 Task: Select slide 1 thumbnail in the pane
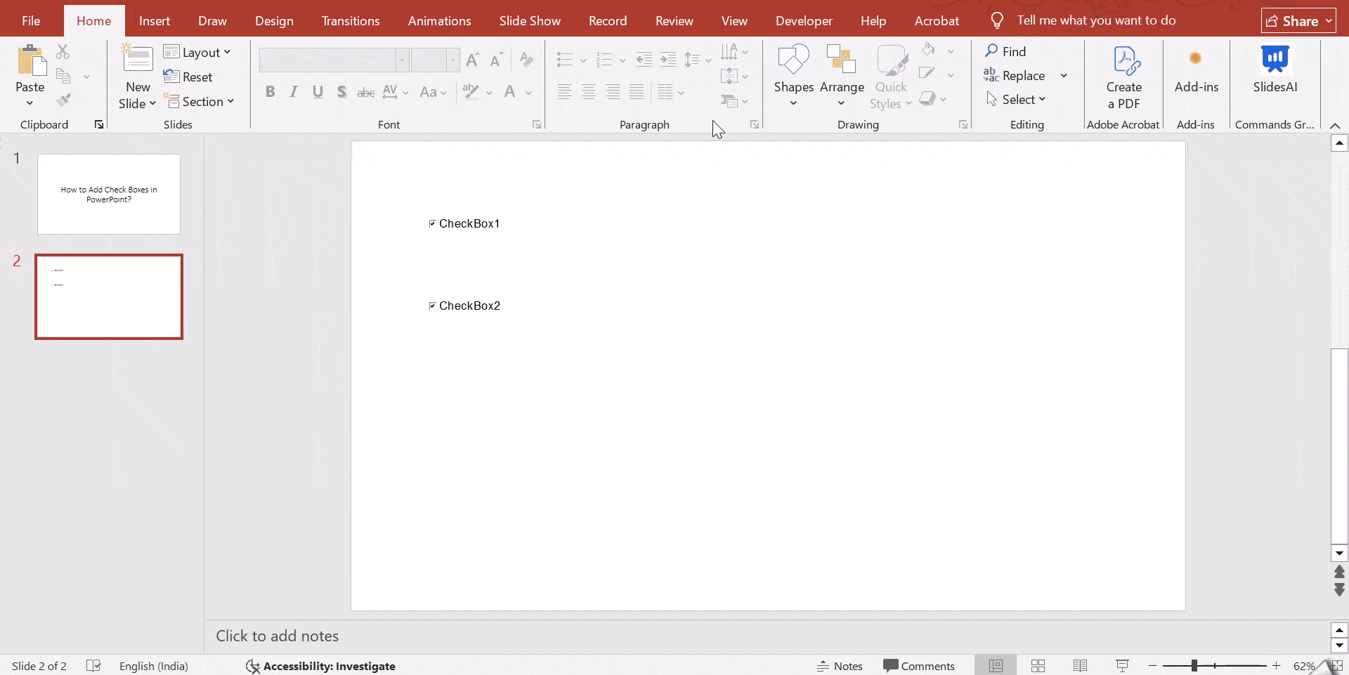click(108, 194)
